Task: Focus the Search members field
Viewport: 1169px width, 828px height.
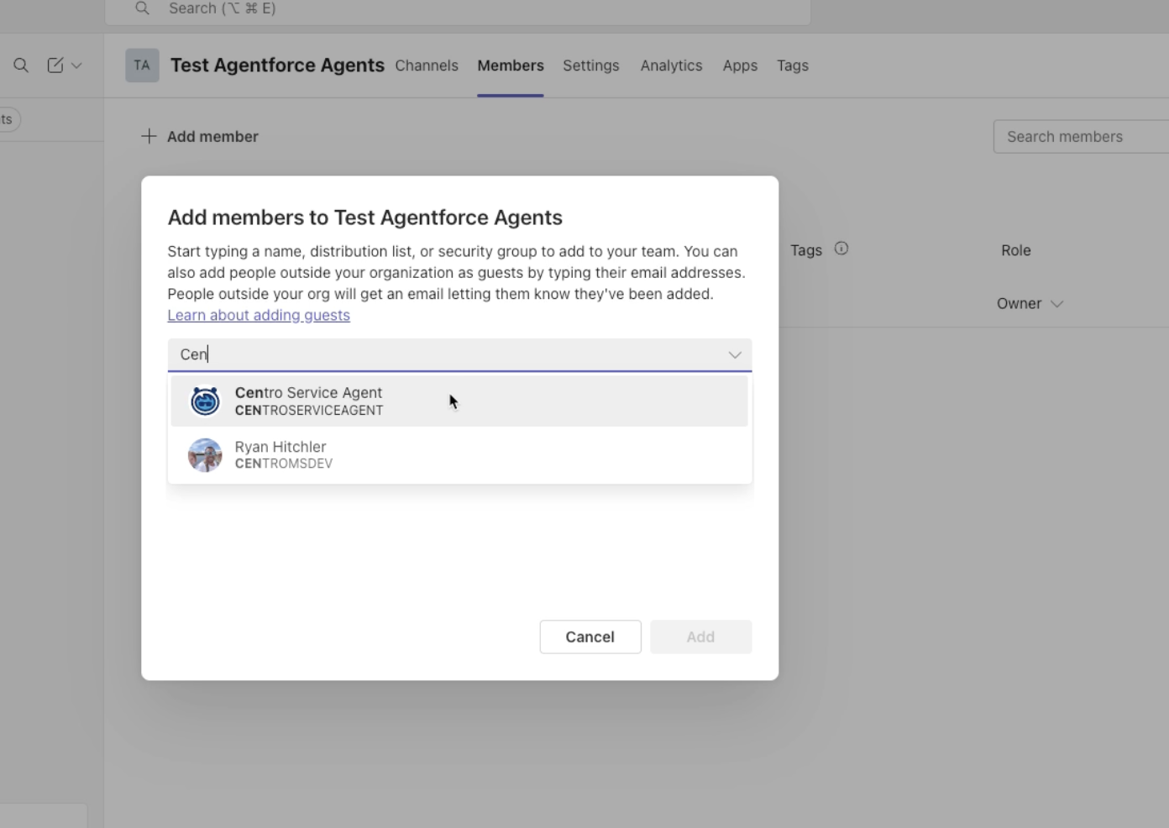Action: point(1082,137)
